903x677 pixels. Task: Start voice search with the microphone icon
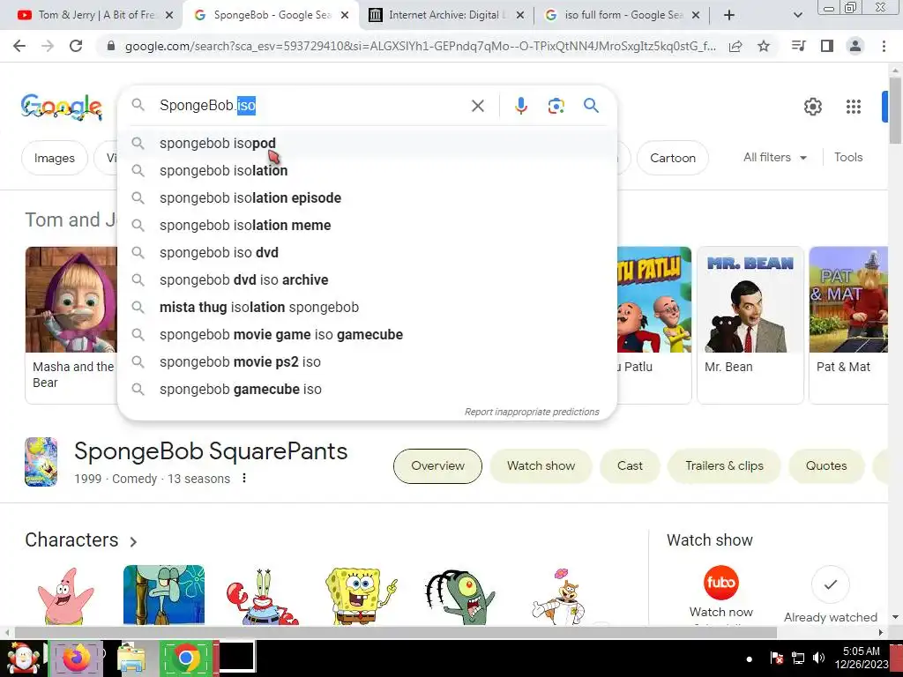520,106
